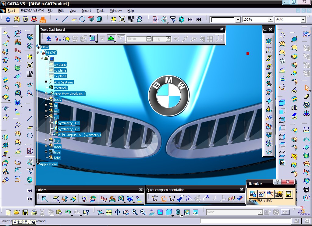Screen dimensions: 312x226
Task: Open the Tools menu
Action: (101, 11)
